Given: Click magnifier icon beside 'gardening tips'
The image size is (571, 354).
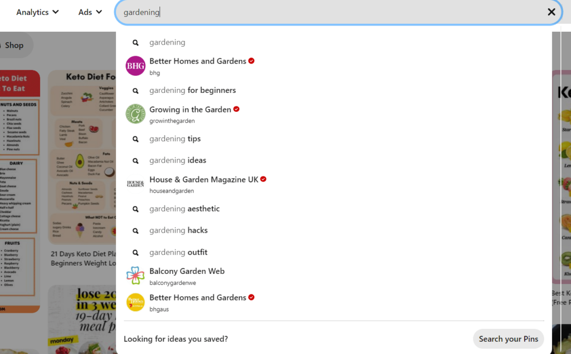Looking at the screenshot, I should tap(135, 139).
